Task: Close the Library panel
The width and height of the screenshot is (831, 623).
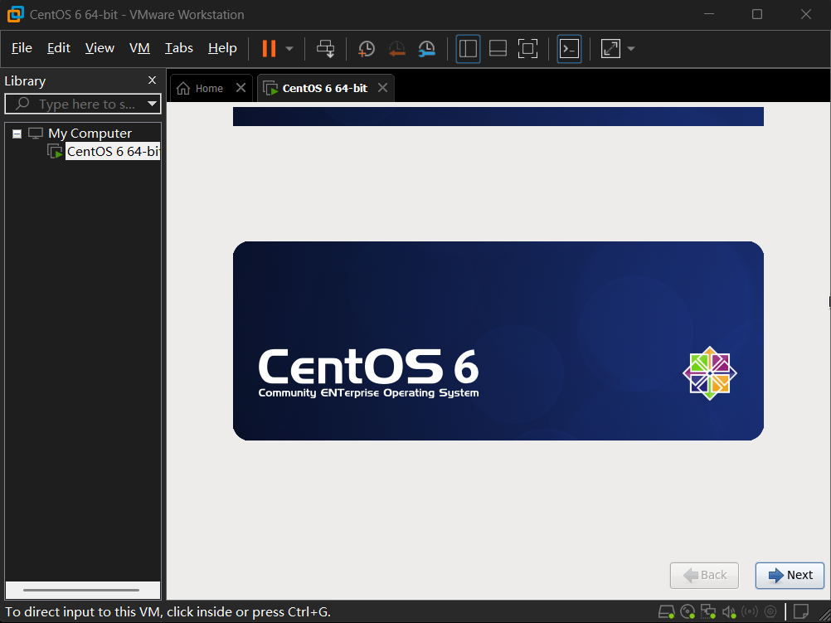Action: point(152,80)
